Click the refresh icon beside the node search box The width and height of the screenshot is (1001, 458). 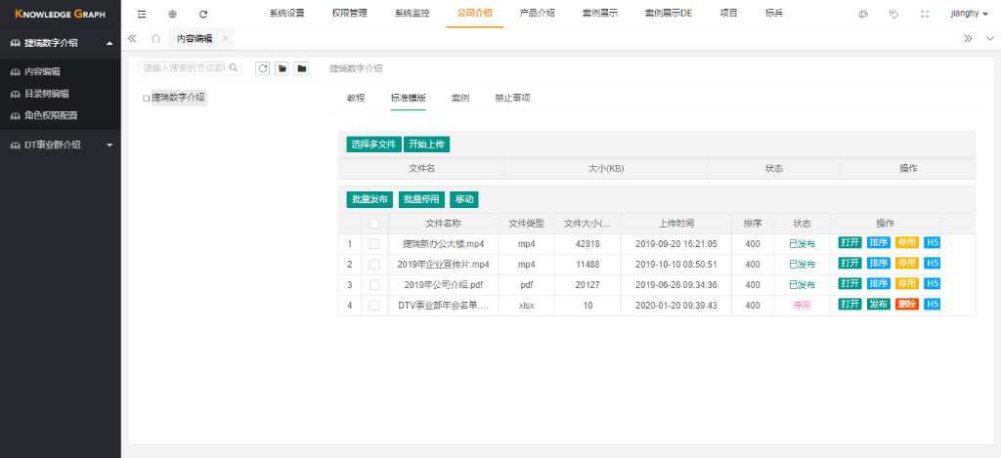[262, 68]
